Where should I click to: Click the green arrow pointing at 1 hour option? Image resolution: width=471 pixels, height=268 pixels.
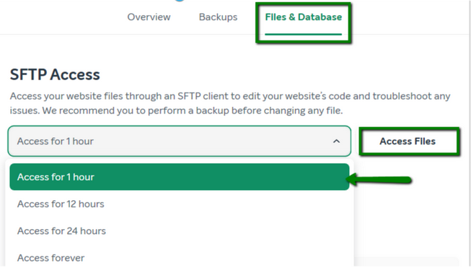point(379,180)
